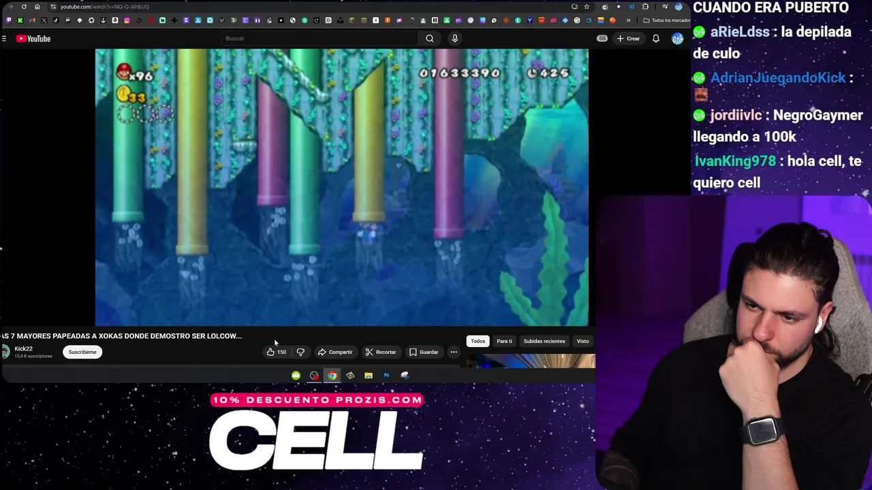The height and width of the screenshot is (490, 872).
Task: Select the youtube.com address bar URL
Action: point(104,7)
